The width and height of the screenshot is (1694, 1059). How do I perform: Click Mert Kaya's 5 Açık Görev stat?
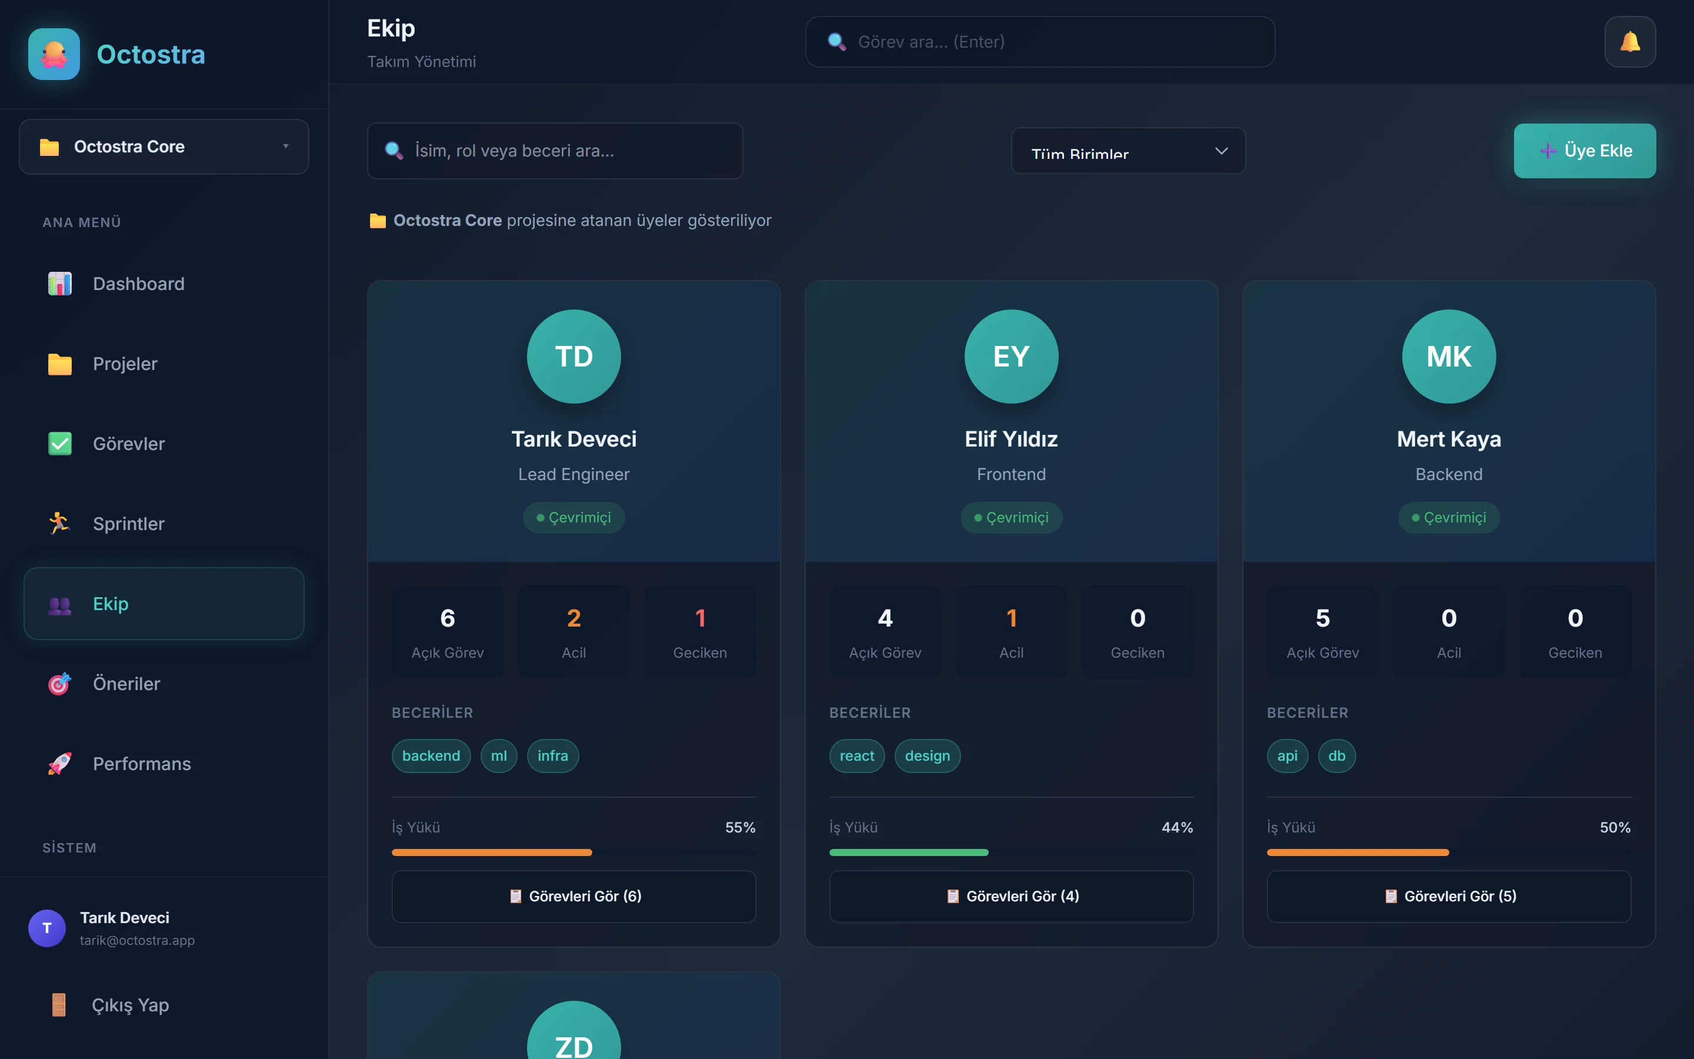(x=1323, y=632)
